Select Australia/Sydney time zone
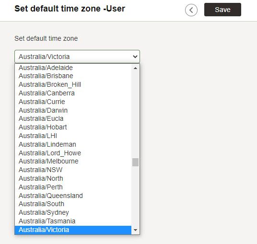This screenshot has height=244, width=257. click(x=73, y=212)
